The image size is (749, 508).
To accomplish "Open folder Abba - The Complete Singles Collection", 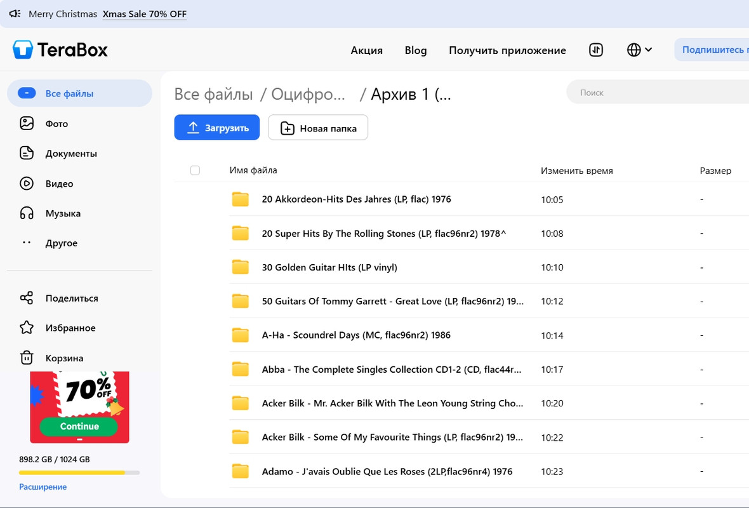I will point(392,370).
